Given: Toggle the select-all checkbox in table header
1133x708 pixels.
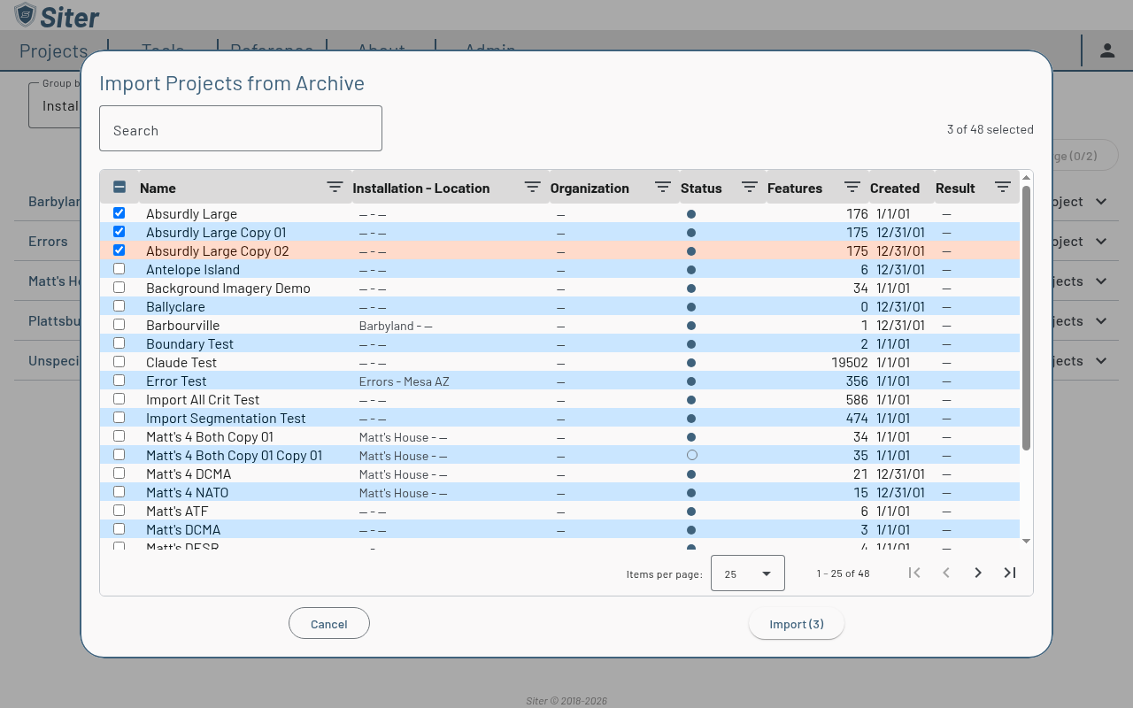Looking at the screenshot, I should [x=119, y=187].
